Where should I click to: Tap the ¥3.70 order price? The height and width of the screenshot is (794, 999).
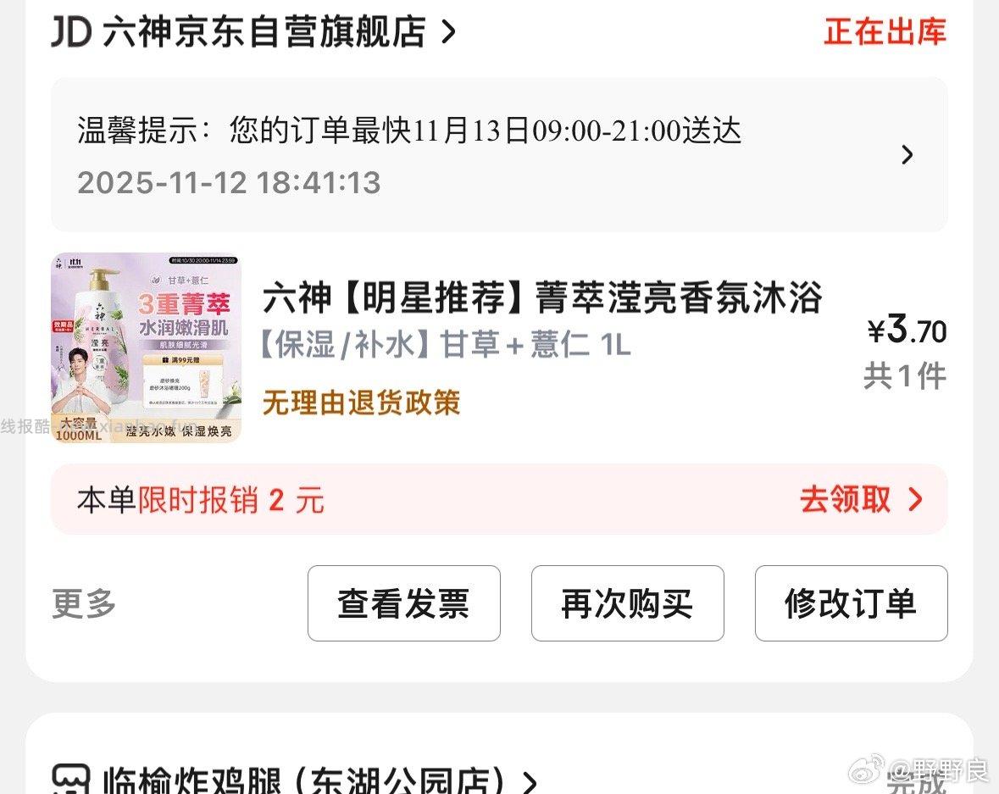pos(907,330)
